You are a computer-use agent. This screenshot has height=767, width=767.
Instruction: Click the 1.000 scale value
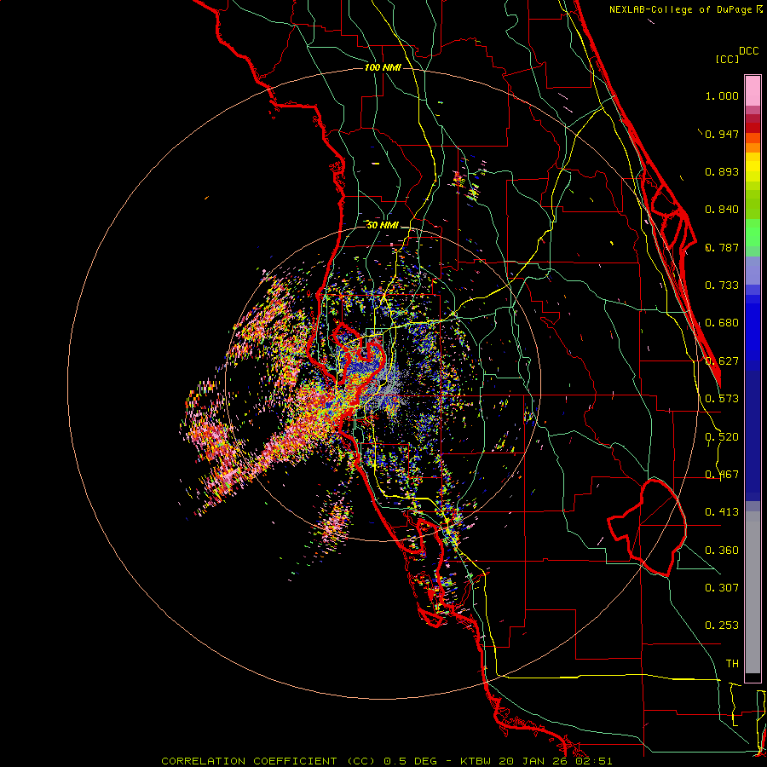[x=722, y=95]
